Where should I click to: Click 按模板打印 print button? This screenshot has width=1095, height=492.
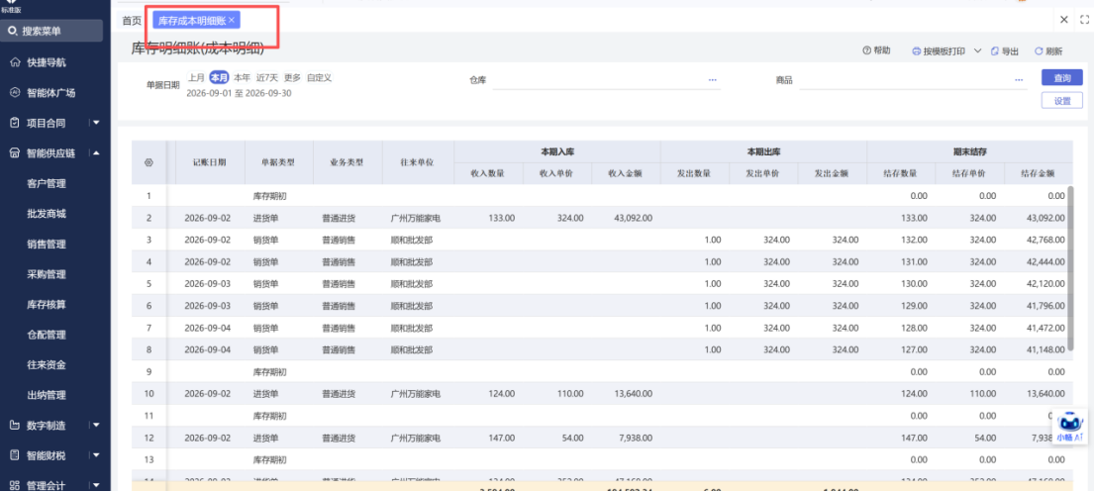point(939,51)
